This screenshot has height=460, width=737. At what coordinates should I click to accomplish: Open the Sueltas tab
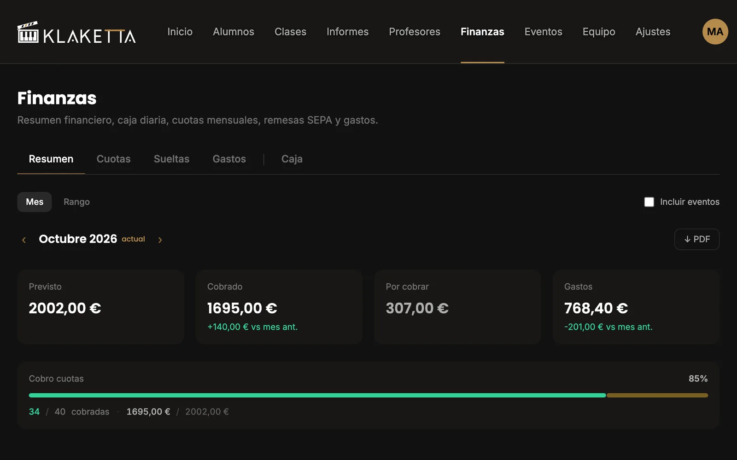pos(171,159)
